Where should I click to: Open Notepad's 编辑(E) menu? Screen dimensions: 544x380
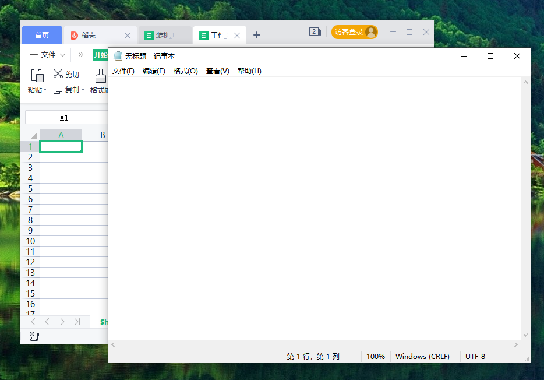[154, 71]
